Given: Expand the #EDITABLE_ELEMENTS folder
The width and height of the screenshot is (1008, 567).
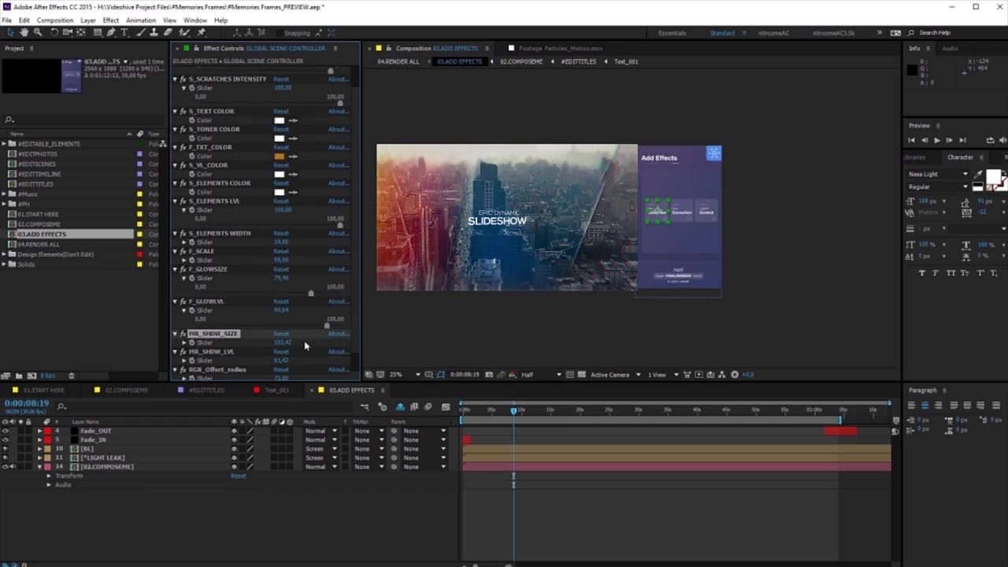Looking at the screenshot, I should click(3, 144).
